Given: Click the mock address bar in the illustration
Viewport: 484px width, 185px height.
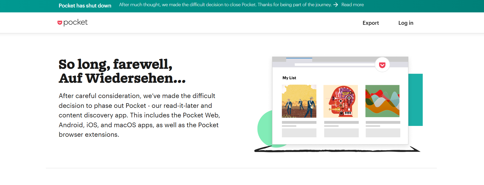Looking at the screenshot, I should pyautogui.click(x=335, y=65).
